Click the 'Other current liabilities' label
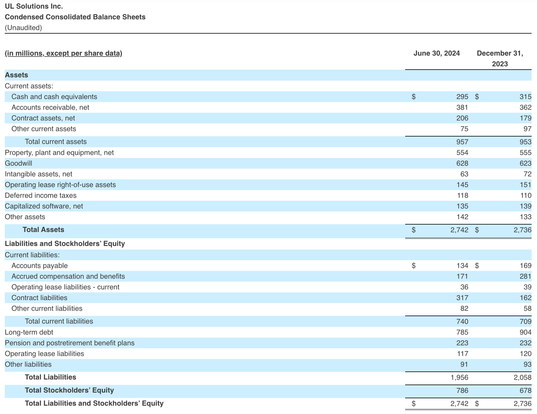The width and height of the screenshot is (537, 414). click(47, 308)
